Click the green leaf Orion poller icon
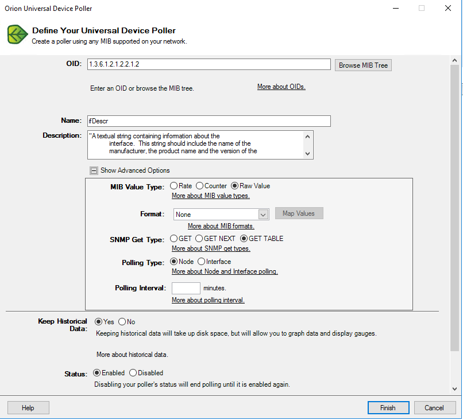The height and width of the screenshot is (420, 463). click(x=17, y=34)
